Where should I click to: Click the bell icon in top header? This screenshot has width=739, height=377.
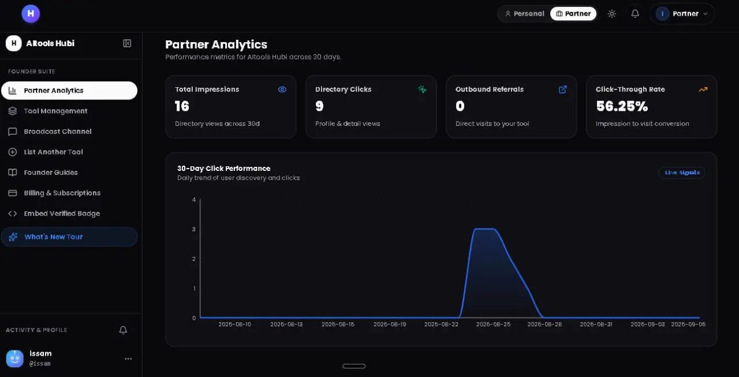[x=635, y=13]
